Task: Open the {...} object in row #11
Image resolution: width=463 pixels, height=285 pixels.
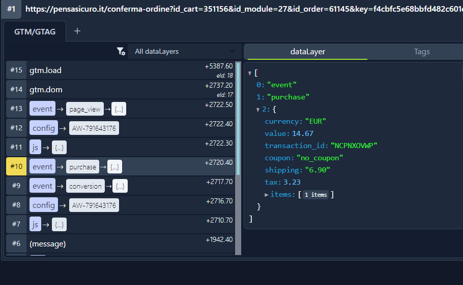Action: 59,148
